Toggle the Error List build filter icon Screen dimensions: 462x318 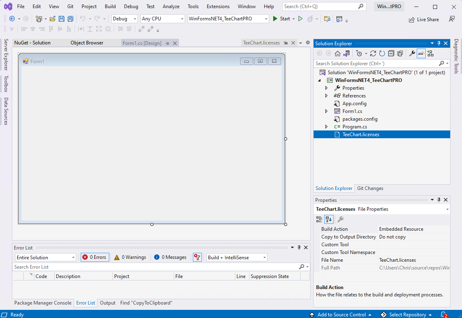point(197,257)
